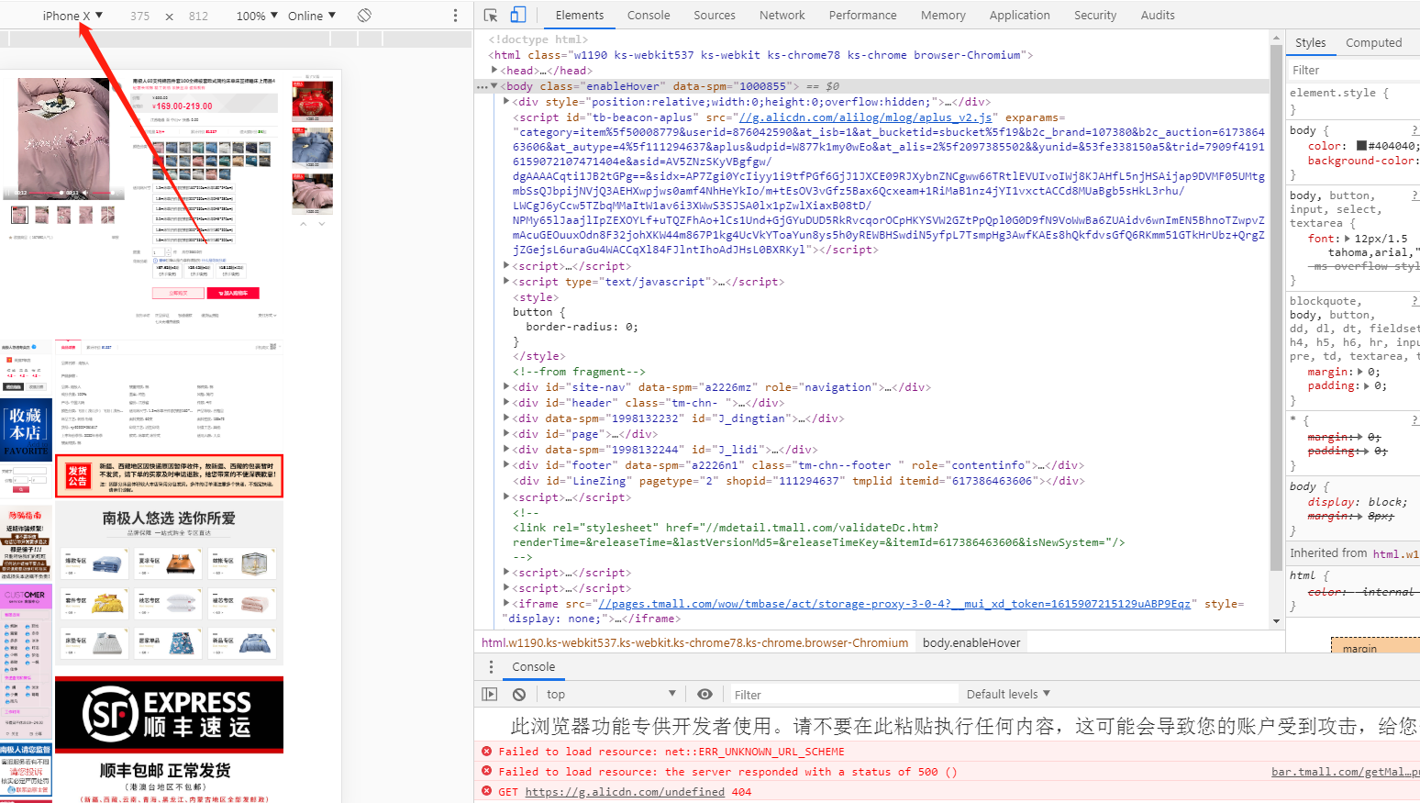1420x803 pixels.
Task: Click the device height 812 field
Action: (x=198, y=16)
